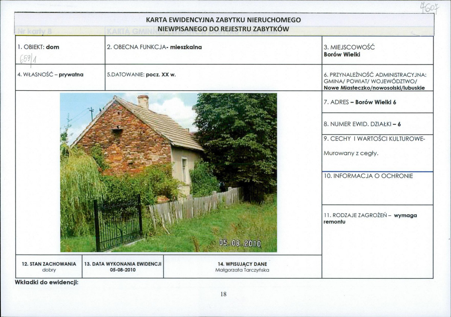
Task: Select the text 'Murowany z cegły.'
Action: tap(351, 153)
